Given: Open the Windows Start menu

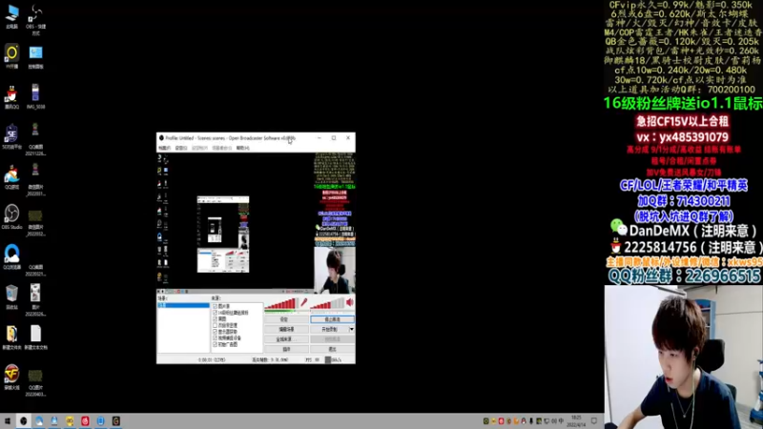Looking at the screenshot, I should (x=8, y=421).
